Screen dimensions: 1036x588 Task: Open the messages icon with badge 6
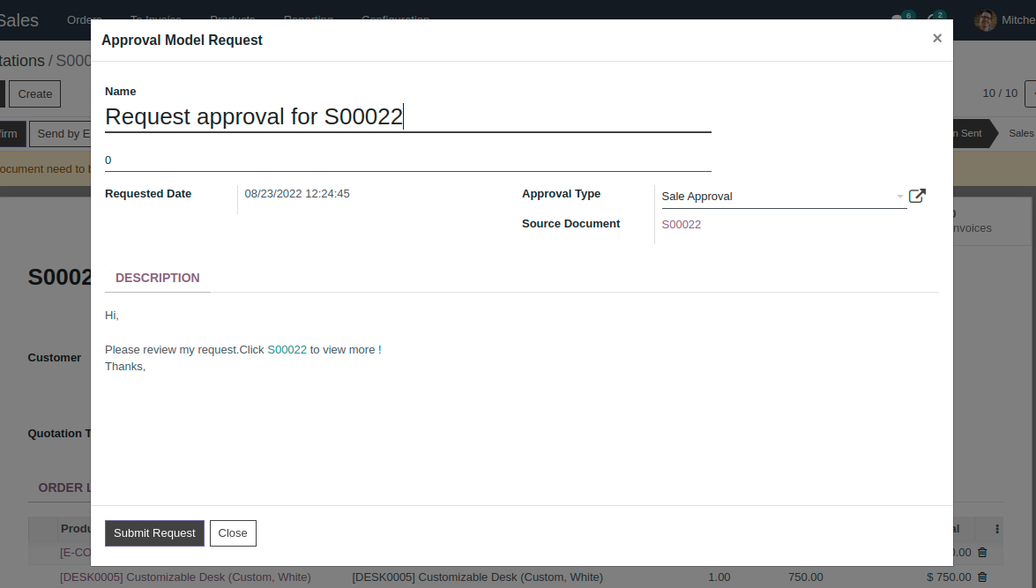[x=897, y=20]
